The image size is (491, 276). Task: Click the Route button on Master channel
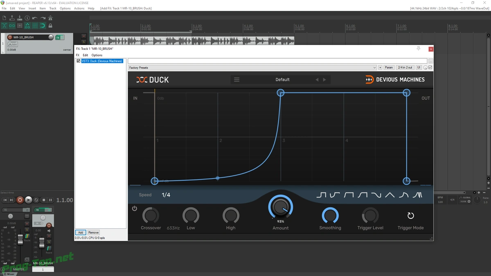point(27,237)
